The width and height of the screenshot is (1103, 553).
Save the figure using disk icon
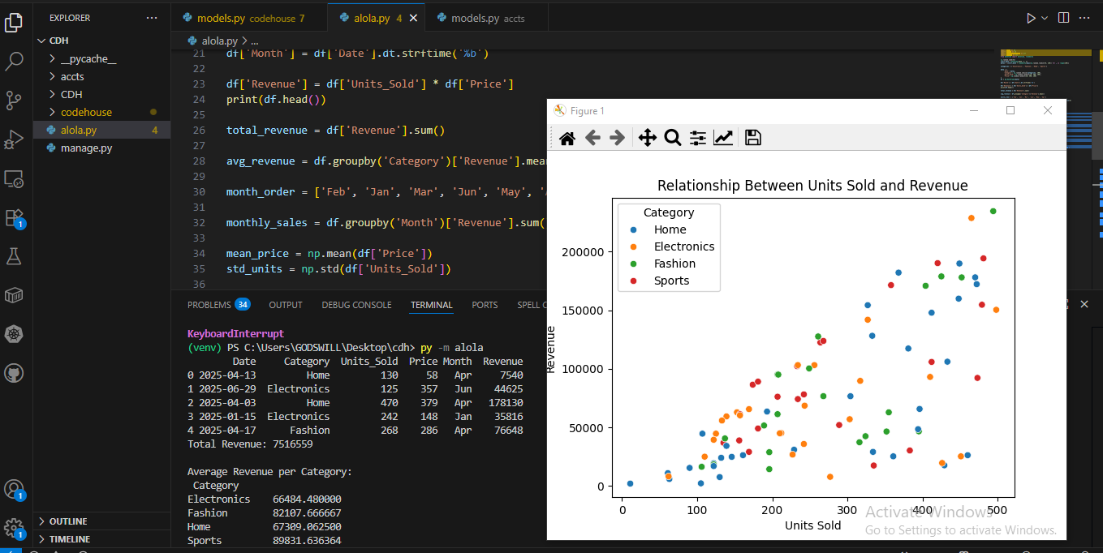point(752,138)
